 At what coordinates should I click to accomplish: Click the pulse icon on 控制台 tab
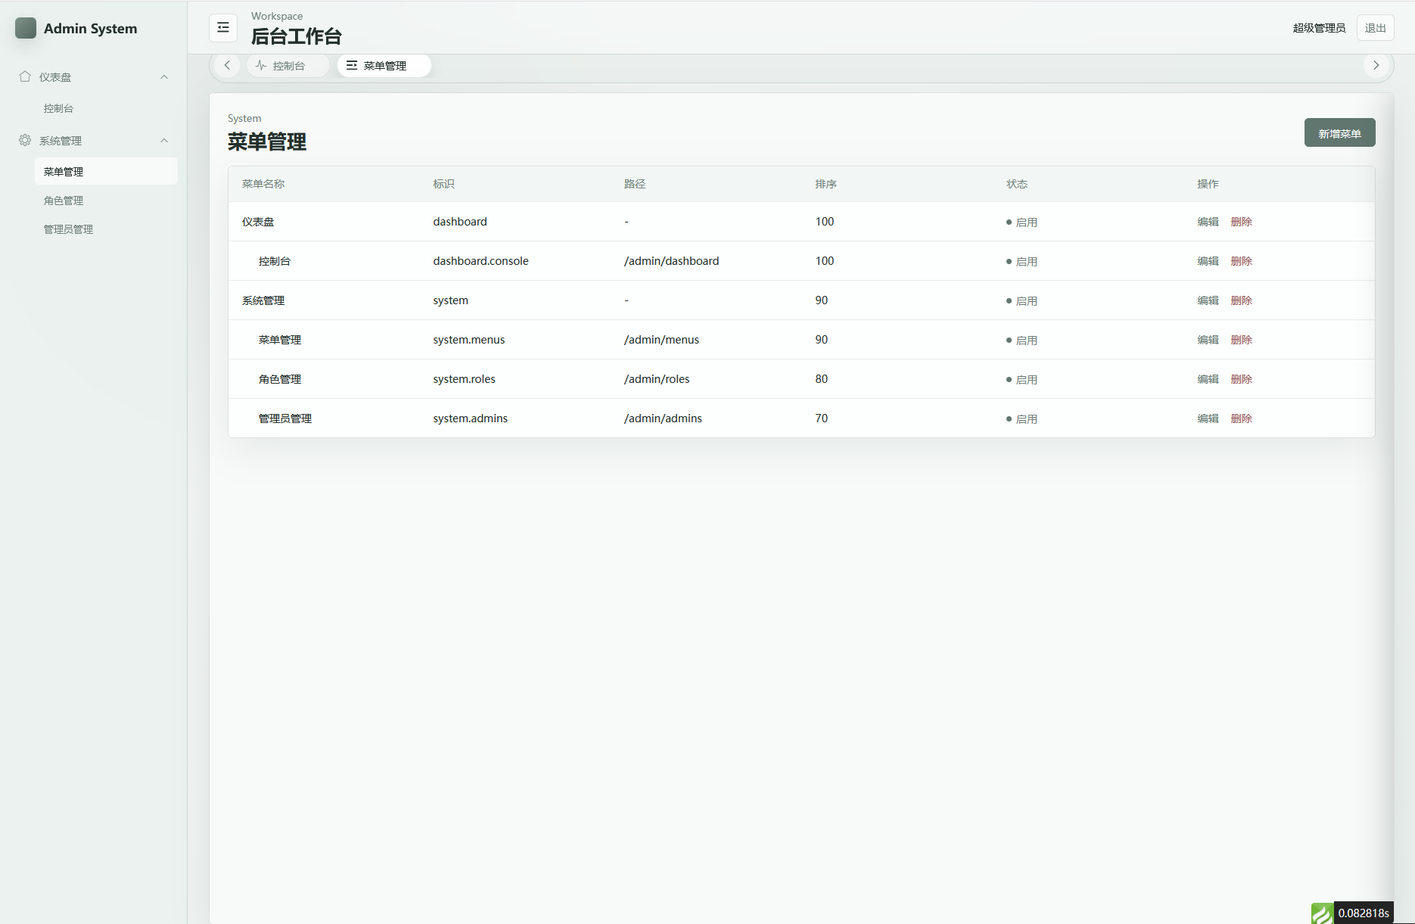coord(261,65)
